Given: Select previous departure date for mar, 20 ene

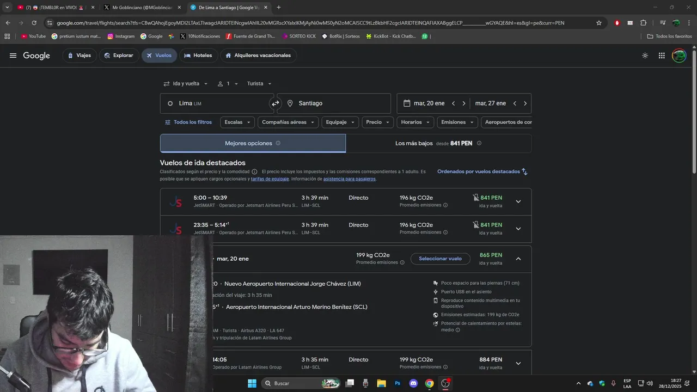Looking at the screenshot, I should [x=453, y=103].
